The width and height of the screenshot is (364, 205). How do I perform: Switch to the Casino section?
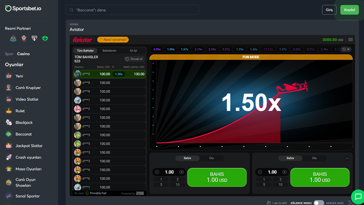coord(23,54)
